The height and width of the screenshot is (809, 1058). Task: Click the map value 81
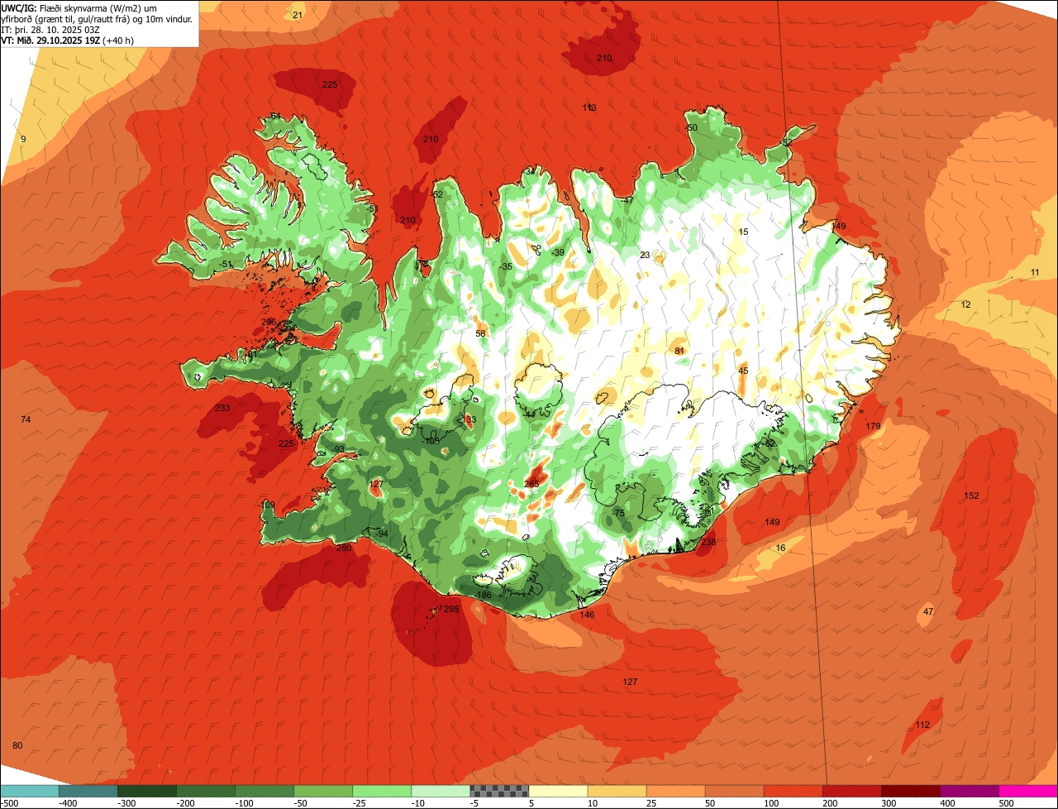tap(679, 351)
